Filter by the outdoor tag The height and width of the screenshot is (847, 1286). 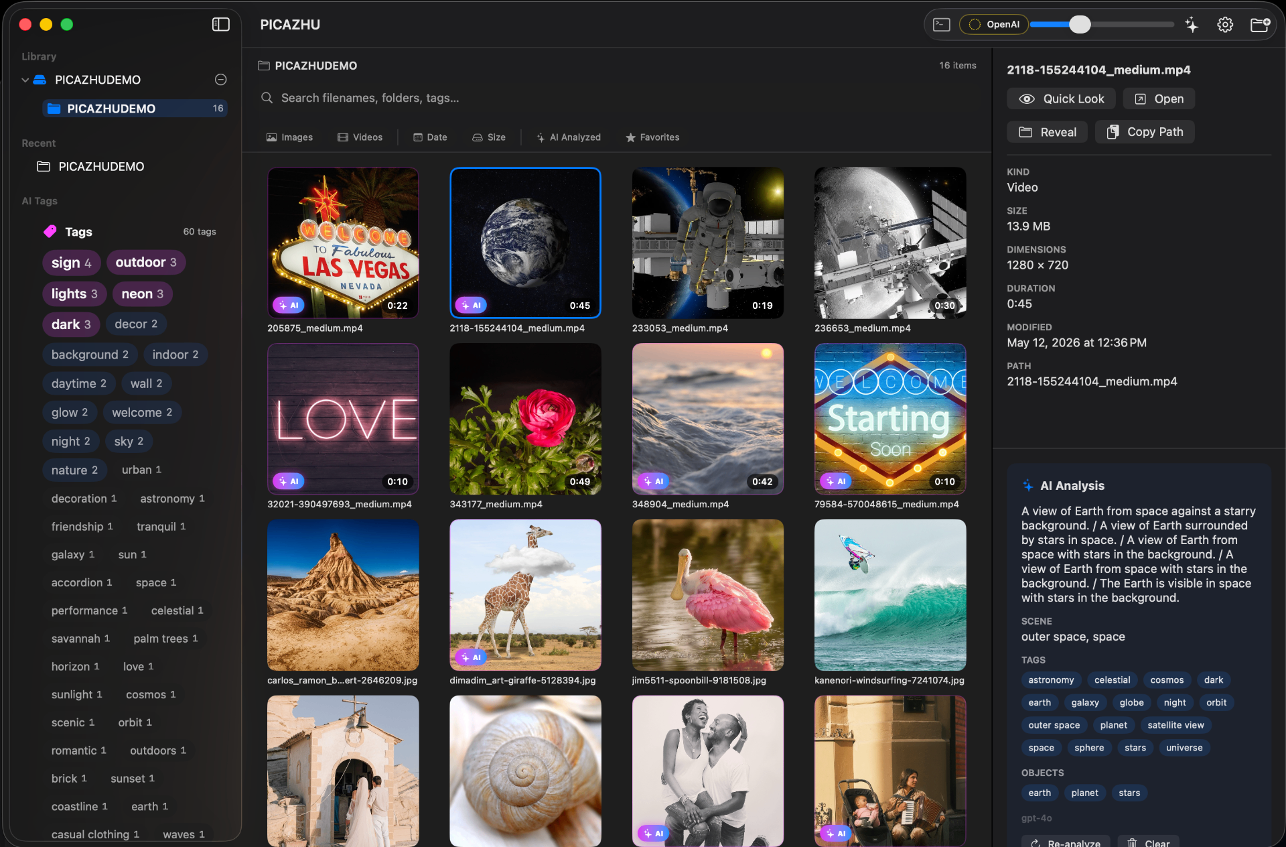coord(146,262)
